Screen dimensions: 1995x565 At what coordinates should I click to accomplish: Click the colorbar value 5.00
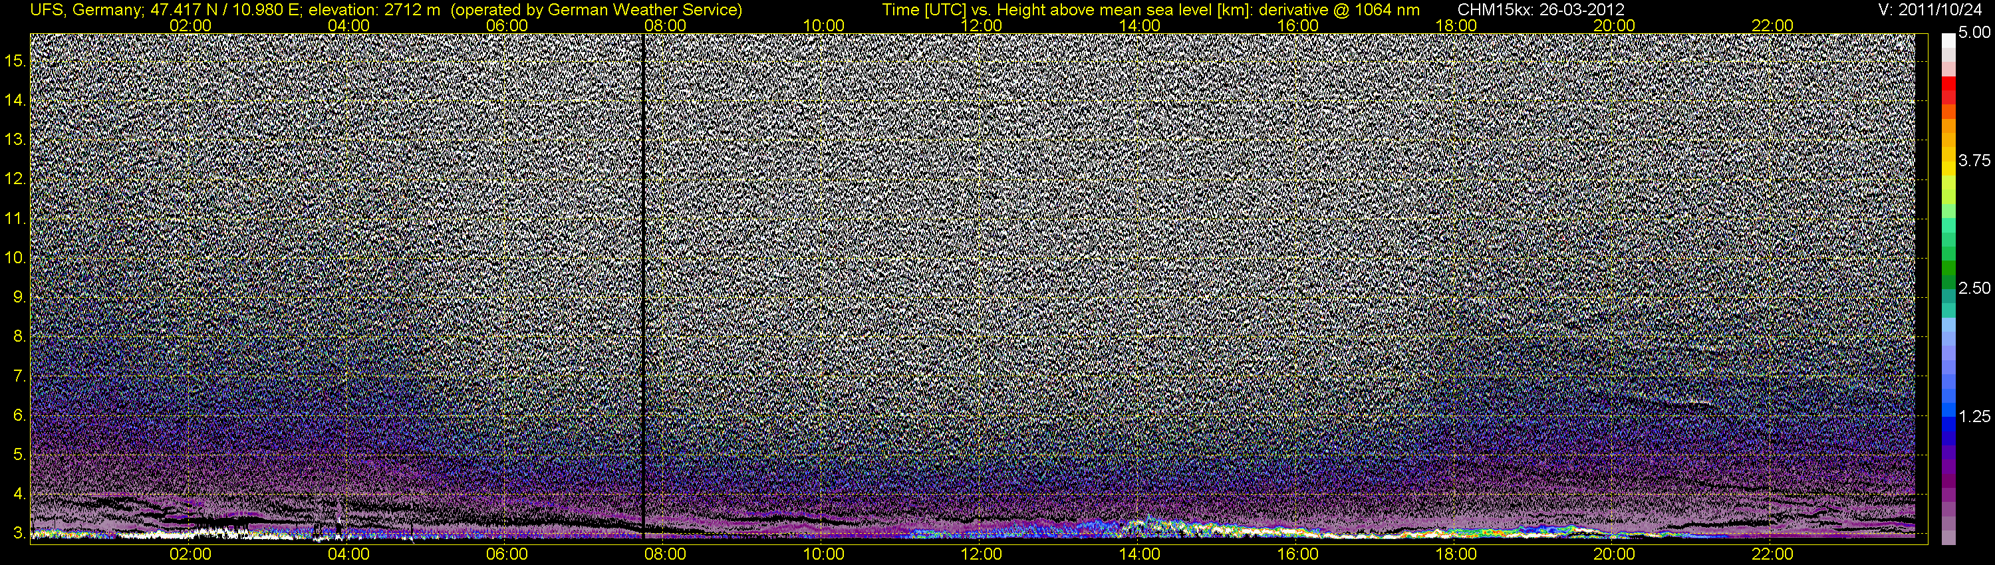click(x=1974, y=33)
